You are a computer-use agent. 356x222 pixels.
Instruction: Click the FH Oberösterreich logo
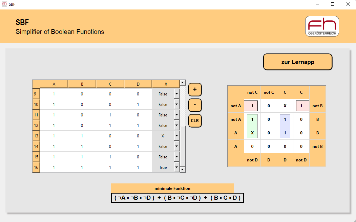321,26
